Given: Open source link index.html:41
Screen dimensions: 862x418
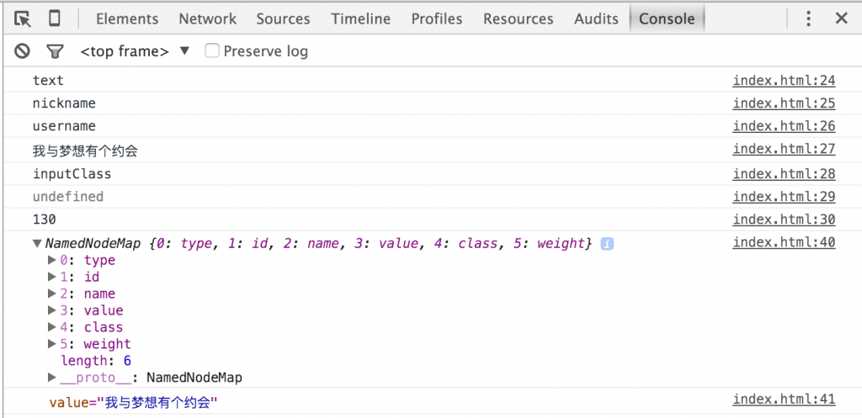Looking at the screenshot, I should (x=784, y=399).
